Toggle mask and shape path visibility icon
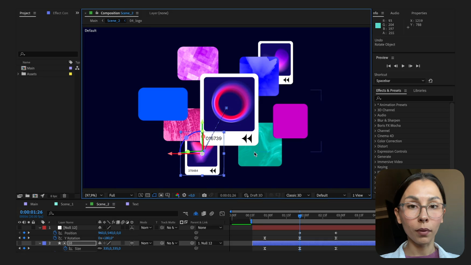Viewport: 471px width, 265px height. click(154, 195)
